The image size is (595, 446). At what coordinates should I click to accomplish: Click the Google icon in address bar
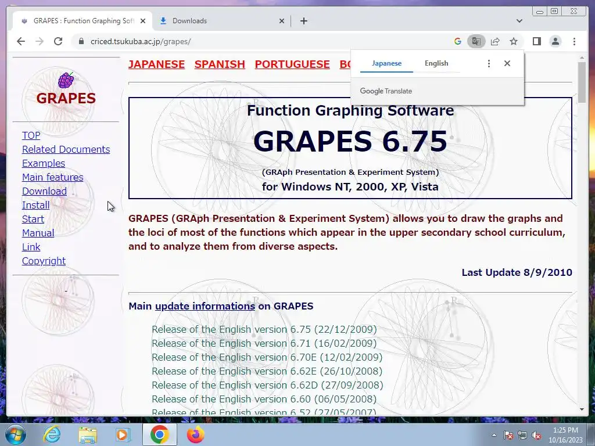pos(458,41)
